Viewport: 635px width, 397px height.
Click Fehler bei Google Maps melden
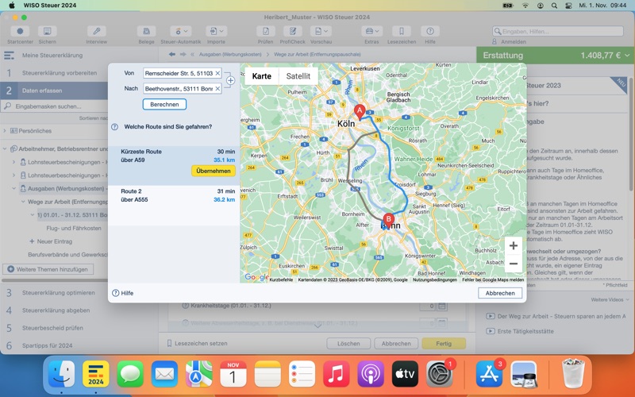coord(493,279)
